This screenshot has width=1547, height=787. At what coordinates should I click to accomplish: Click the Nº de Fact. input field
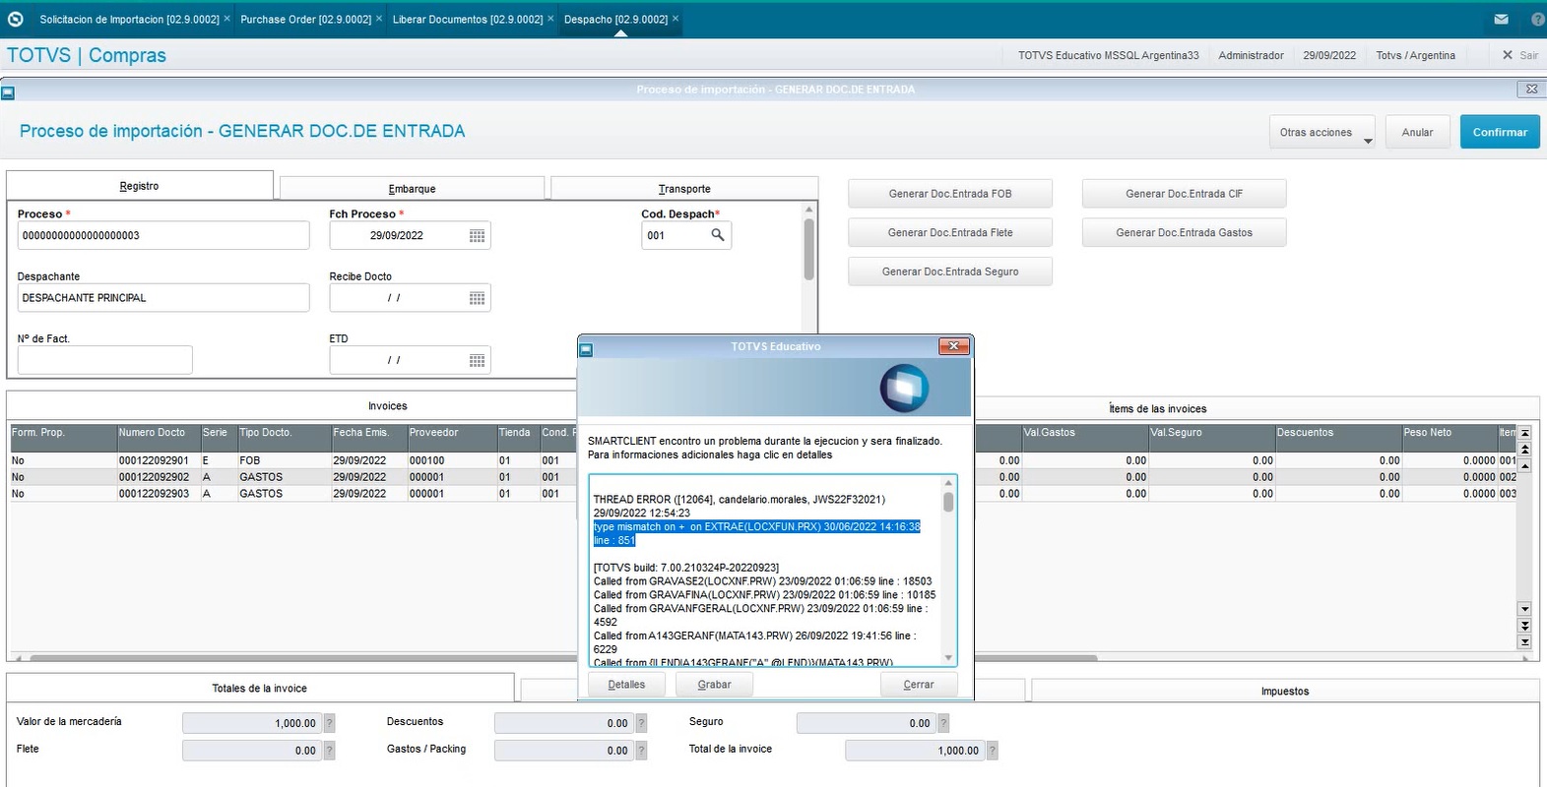pos(104,361)
